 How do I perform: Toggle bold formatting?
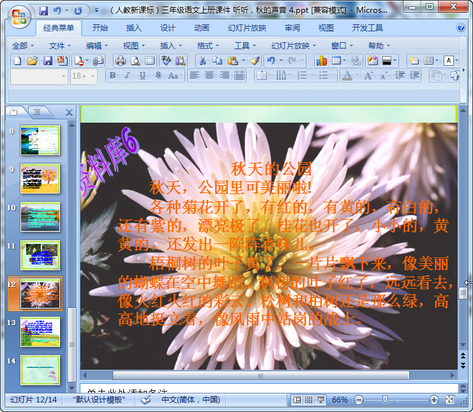pyautogui.click(x=113, y=75)
